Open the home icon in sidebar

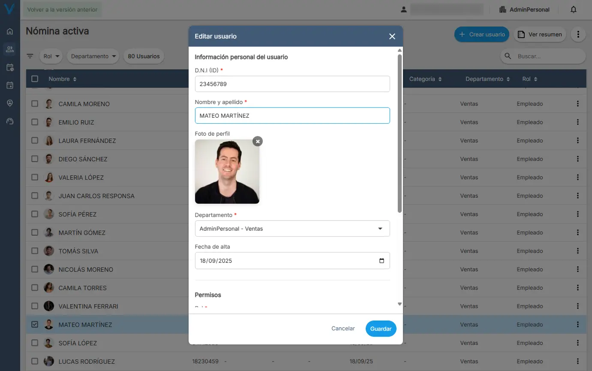tap(10, 31)
